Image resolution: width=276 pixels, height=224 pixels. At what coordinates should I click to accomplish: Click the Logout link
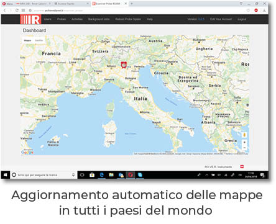[242, 19]
